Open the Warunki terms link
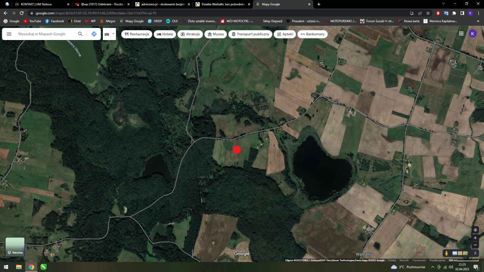Viewport: 484px width, 272px height. 404,260
